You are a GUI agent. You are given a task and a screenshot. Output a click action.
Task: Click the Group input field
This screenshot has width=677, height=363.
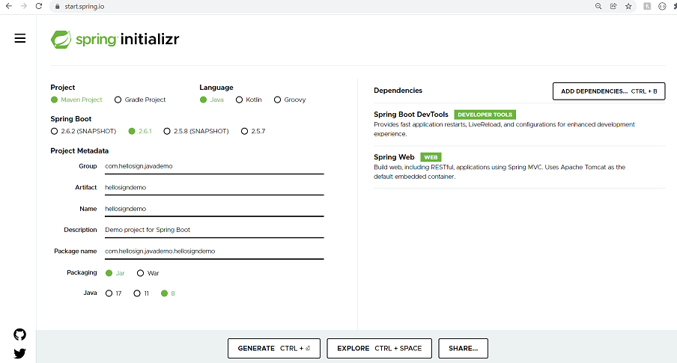pyautogui.click(x=214, y=166)
